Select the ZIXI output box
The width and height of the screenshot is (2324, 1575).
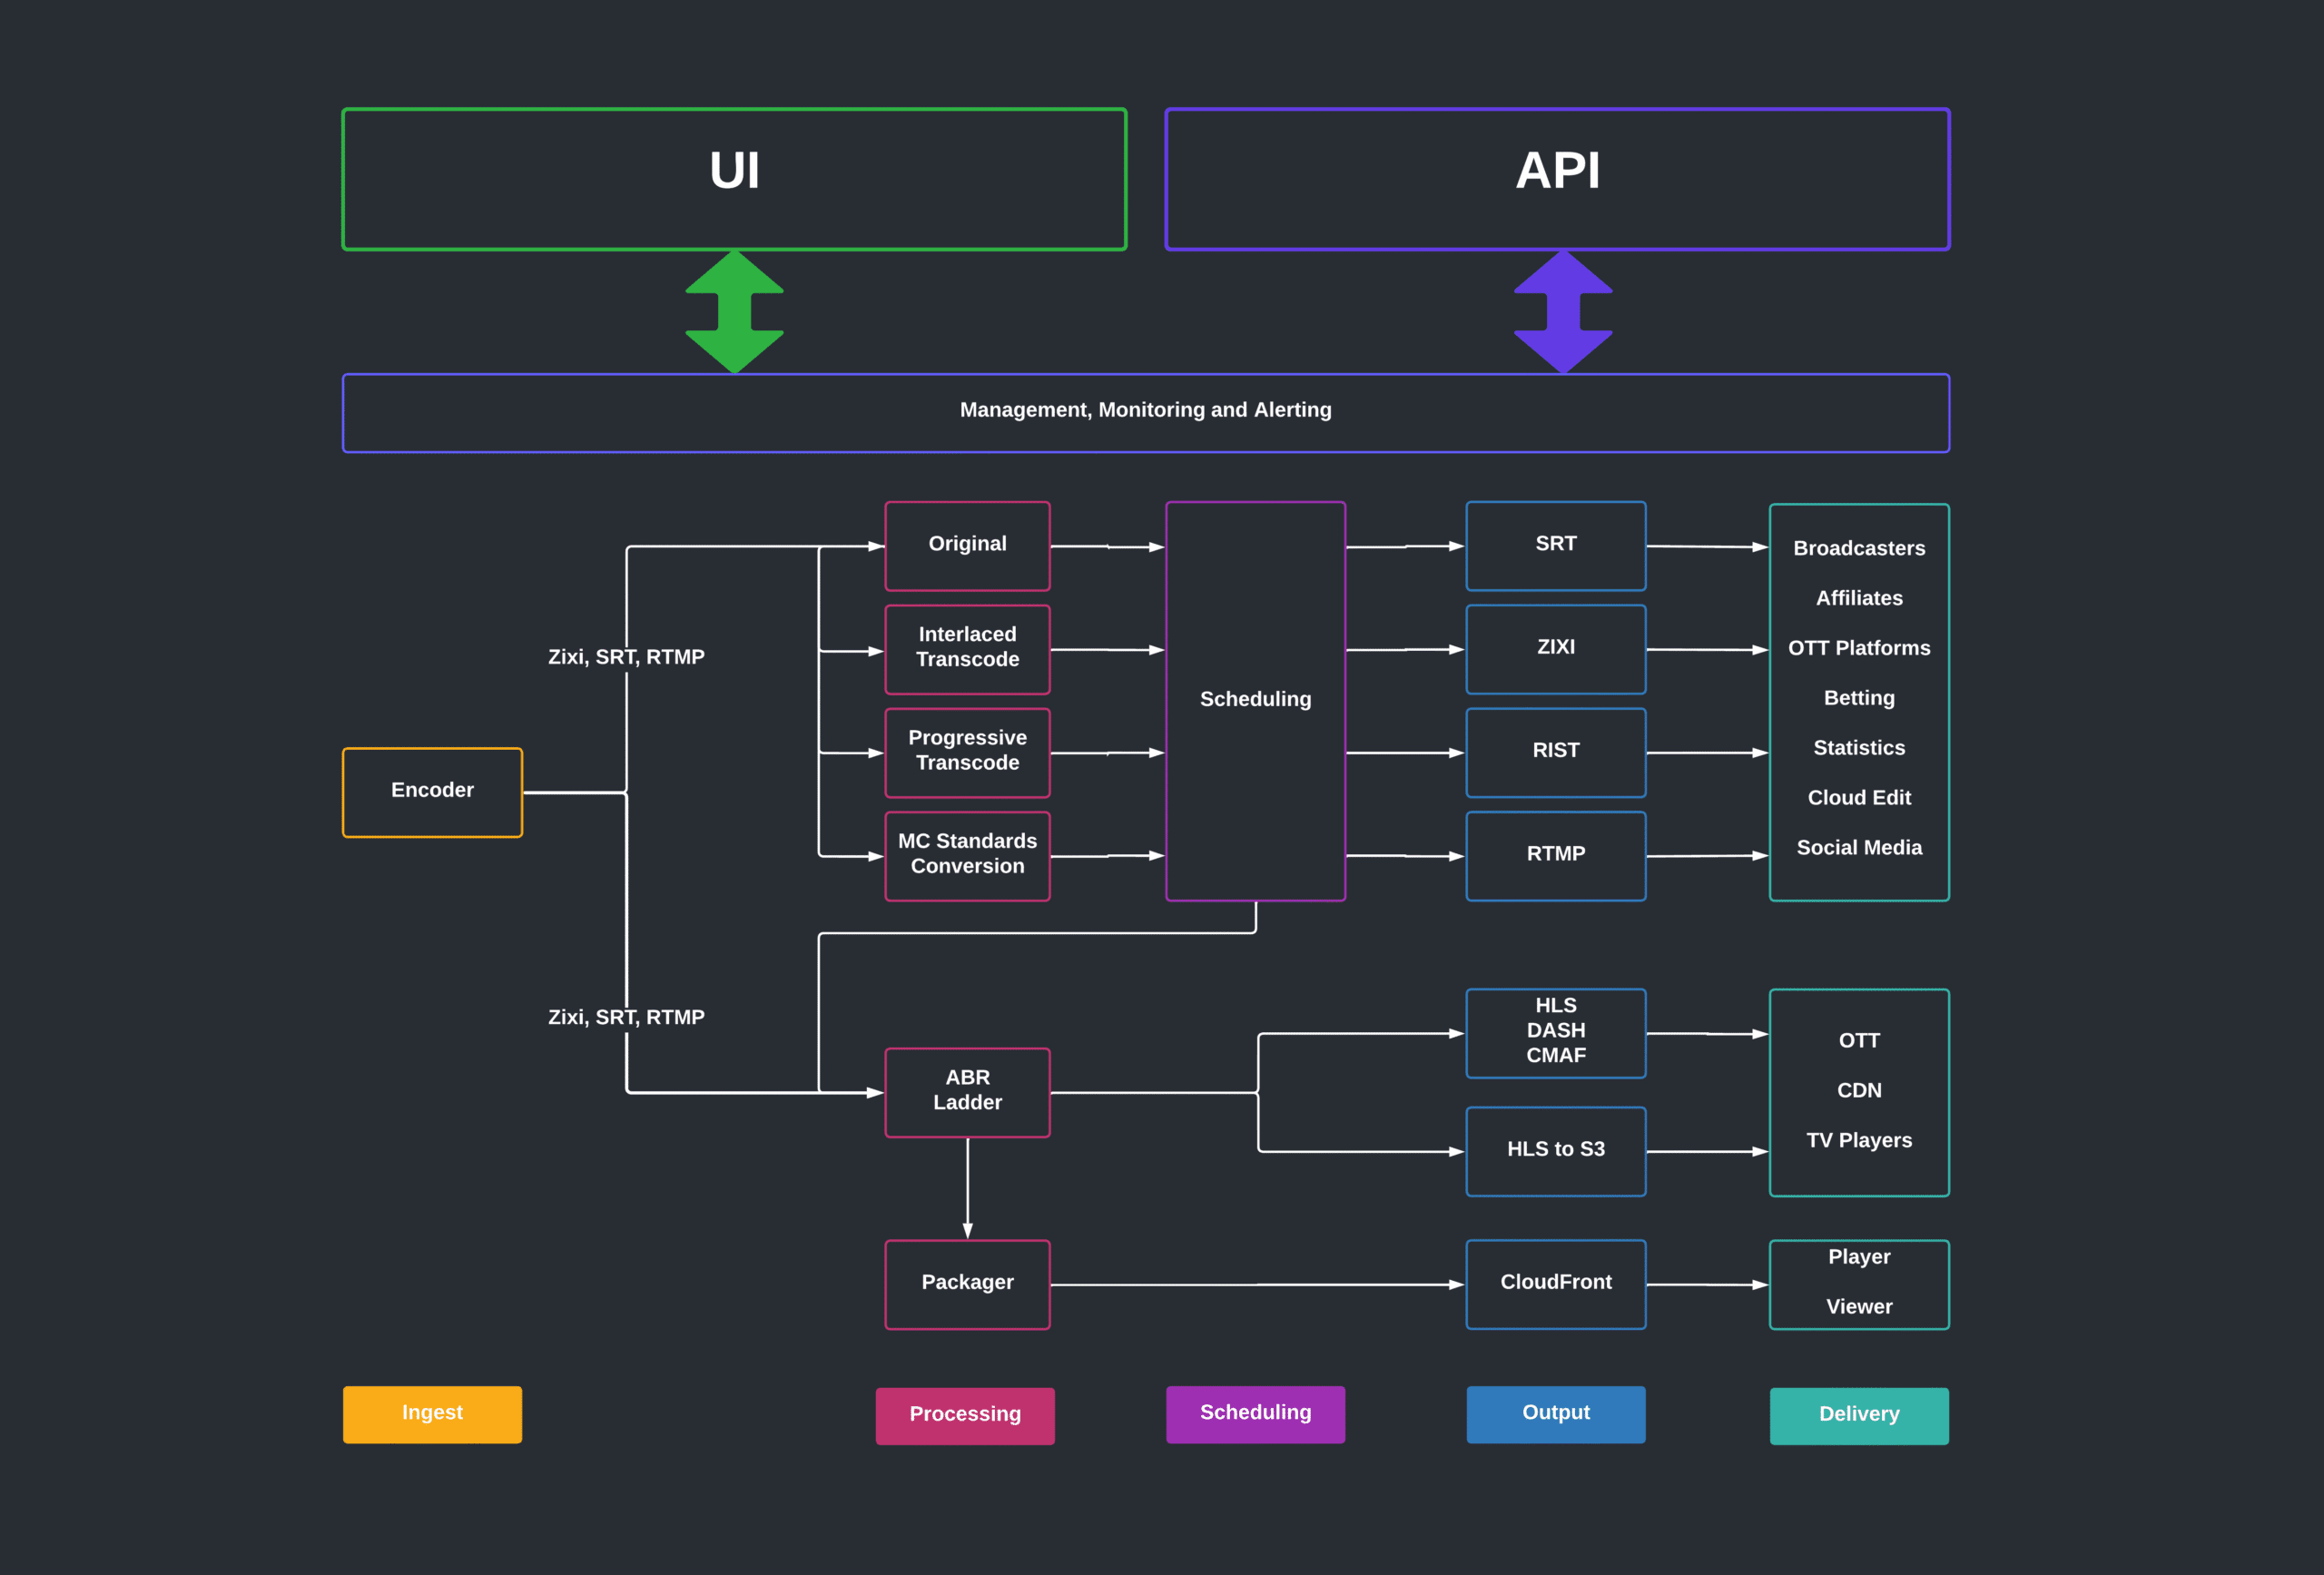pyautogui.click(x=1556, y=649)
